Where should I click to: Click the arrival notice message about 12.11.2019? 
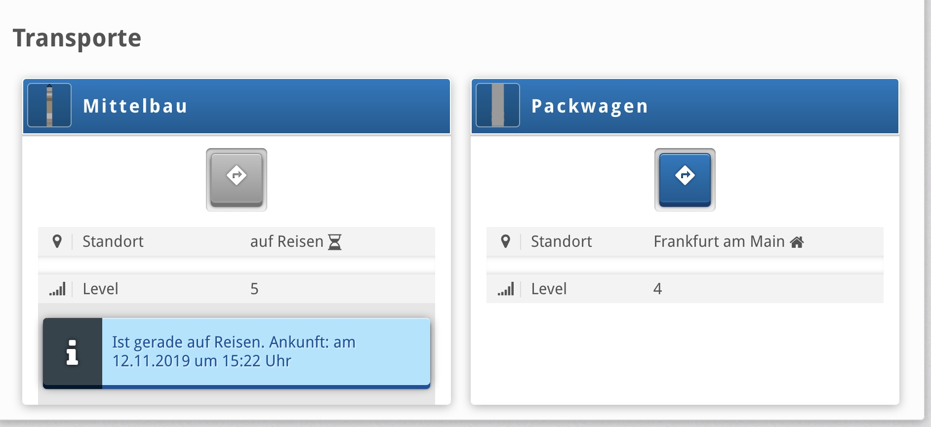[234, 351]
